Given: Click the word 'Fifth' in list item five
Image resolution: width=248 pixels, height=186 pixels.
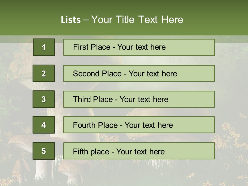Looking at the screenshot, I should pyautogui.click(x=80, y=151).
